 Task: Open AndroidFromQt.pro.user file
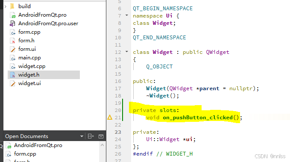(48, 24)
